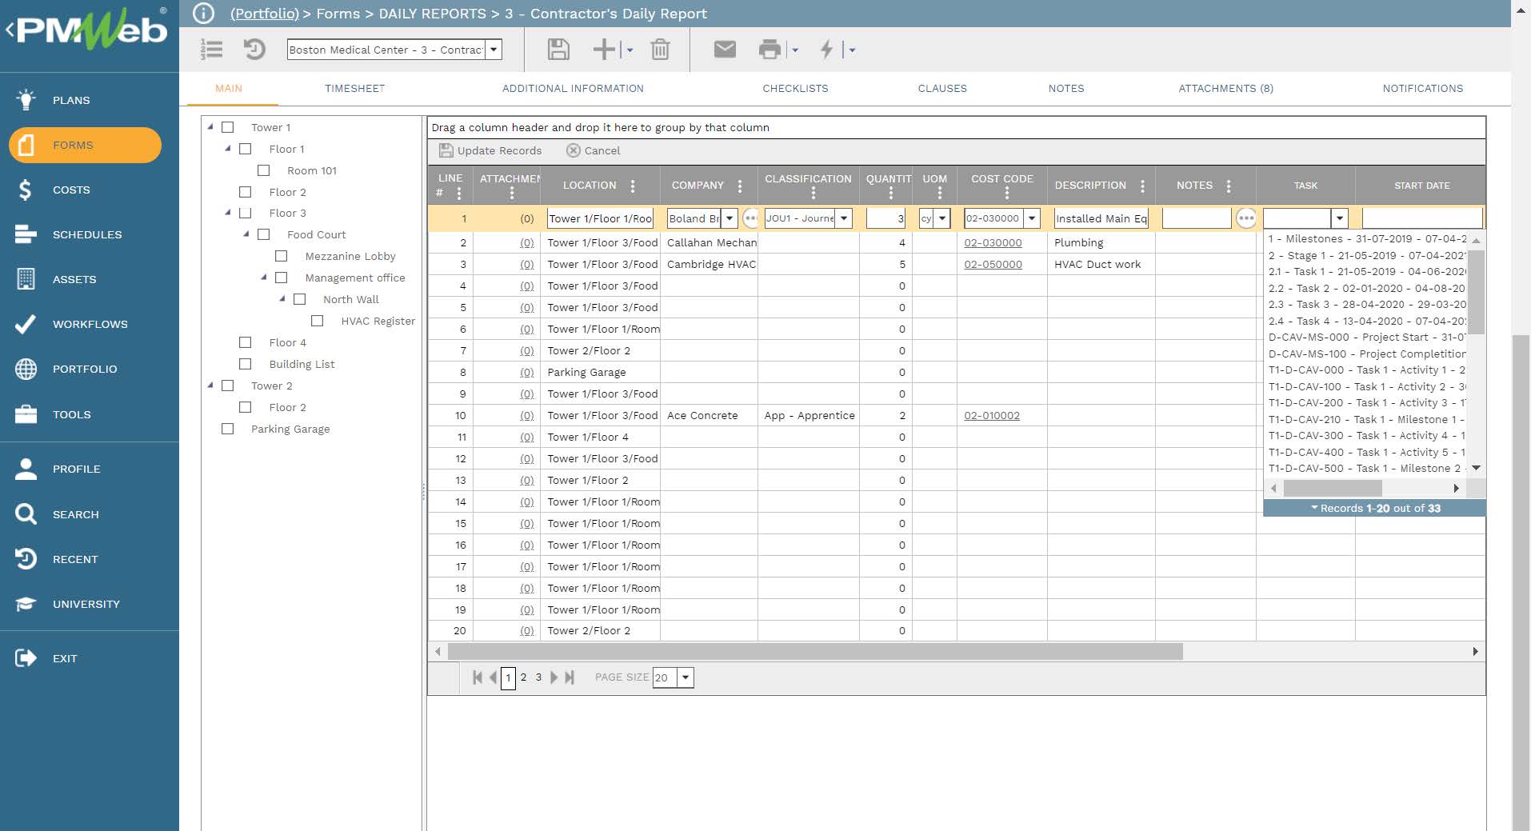The width and height of the screenshot is (1531, 831).
Task: Open the Page Size dropdown
Action: coord(685,677)
